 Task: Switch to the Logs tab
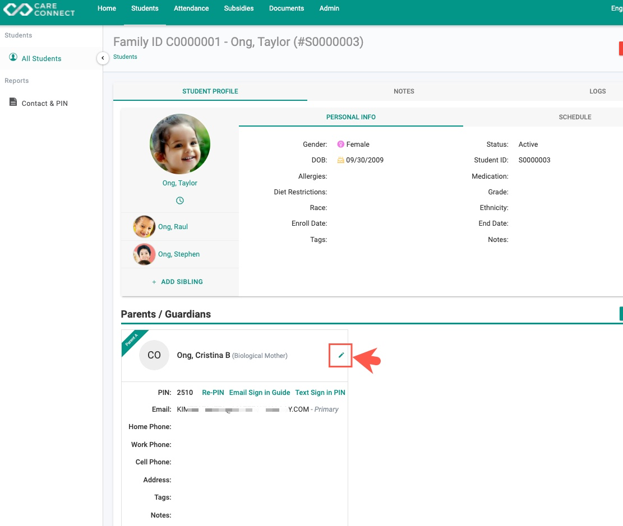click(597, 91)
